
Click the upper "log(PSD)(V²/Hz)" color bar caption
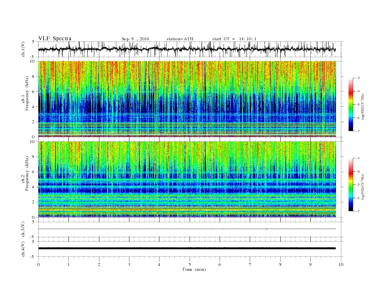363,106
